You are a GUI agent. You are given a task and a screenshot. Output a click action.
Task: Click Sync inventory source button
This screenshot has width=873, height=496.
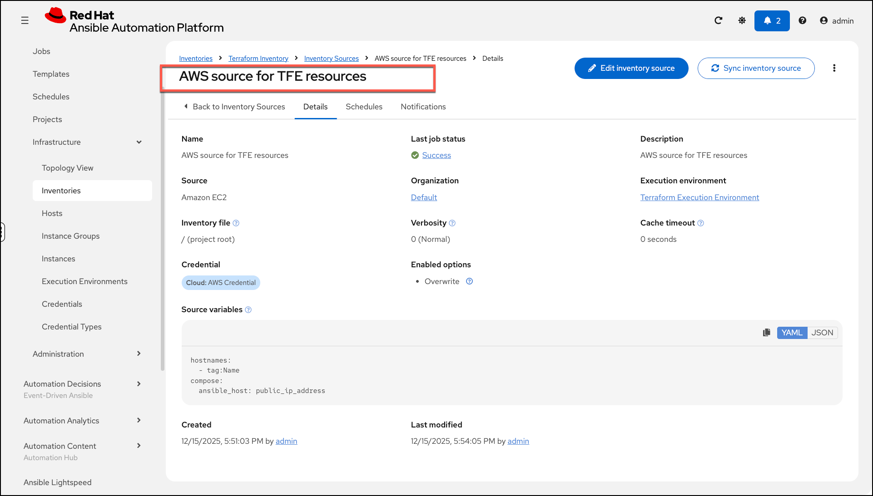click(x=756, y=68)
